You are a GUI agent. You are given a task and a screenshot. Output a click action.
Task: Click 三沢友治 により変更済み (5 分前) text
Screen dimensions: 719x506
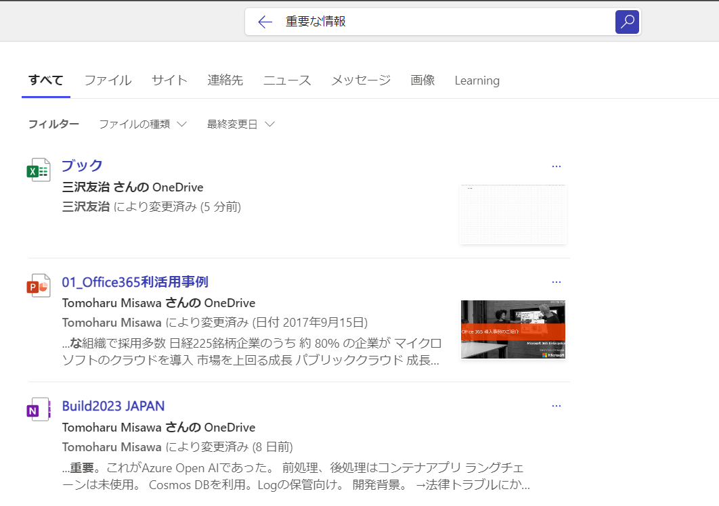click(x=152, y=207)
